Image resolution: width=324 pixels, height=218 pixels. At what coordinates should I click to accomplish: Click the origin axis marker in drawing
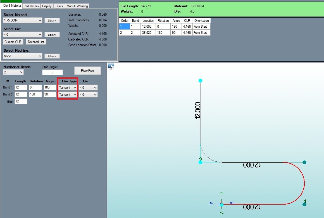(x=221, y=204)
